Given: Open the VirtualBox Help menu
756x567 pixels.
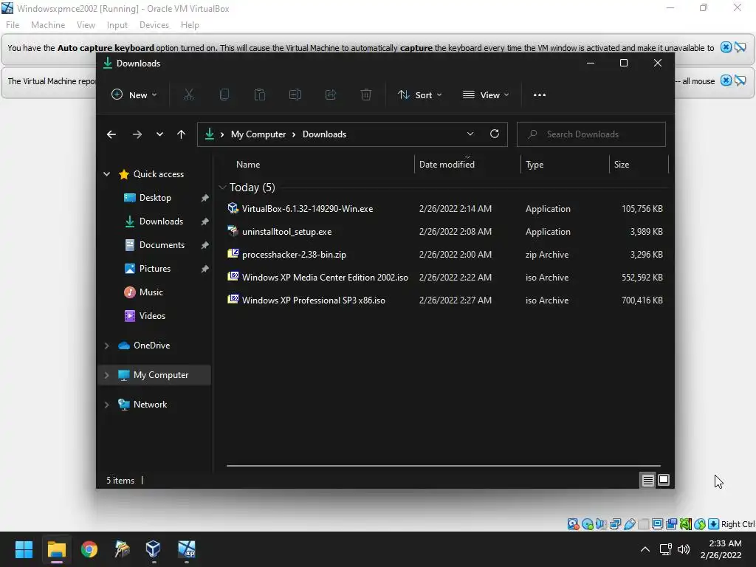Looking at the screenshot, I should (190, 25).
